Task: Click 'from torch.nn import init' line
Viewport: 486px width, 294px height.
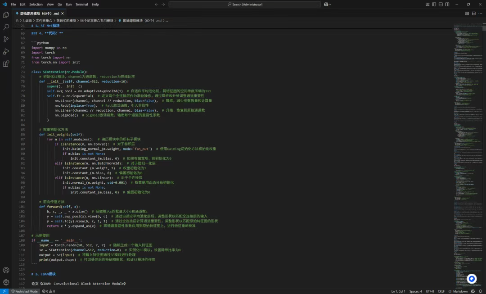Action: click(x=56, y=62)
